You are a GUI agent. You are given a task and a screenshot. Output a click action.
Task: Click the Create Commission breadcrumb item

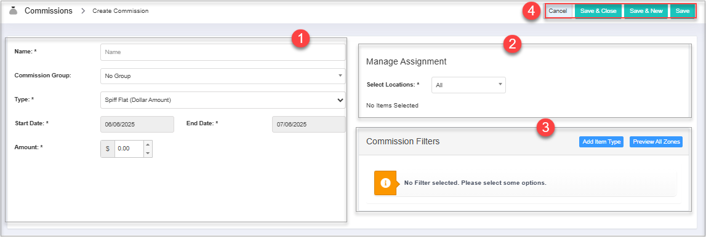click(x=121, y=11)
